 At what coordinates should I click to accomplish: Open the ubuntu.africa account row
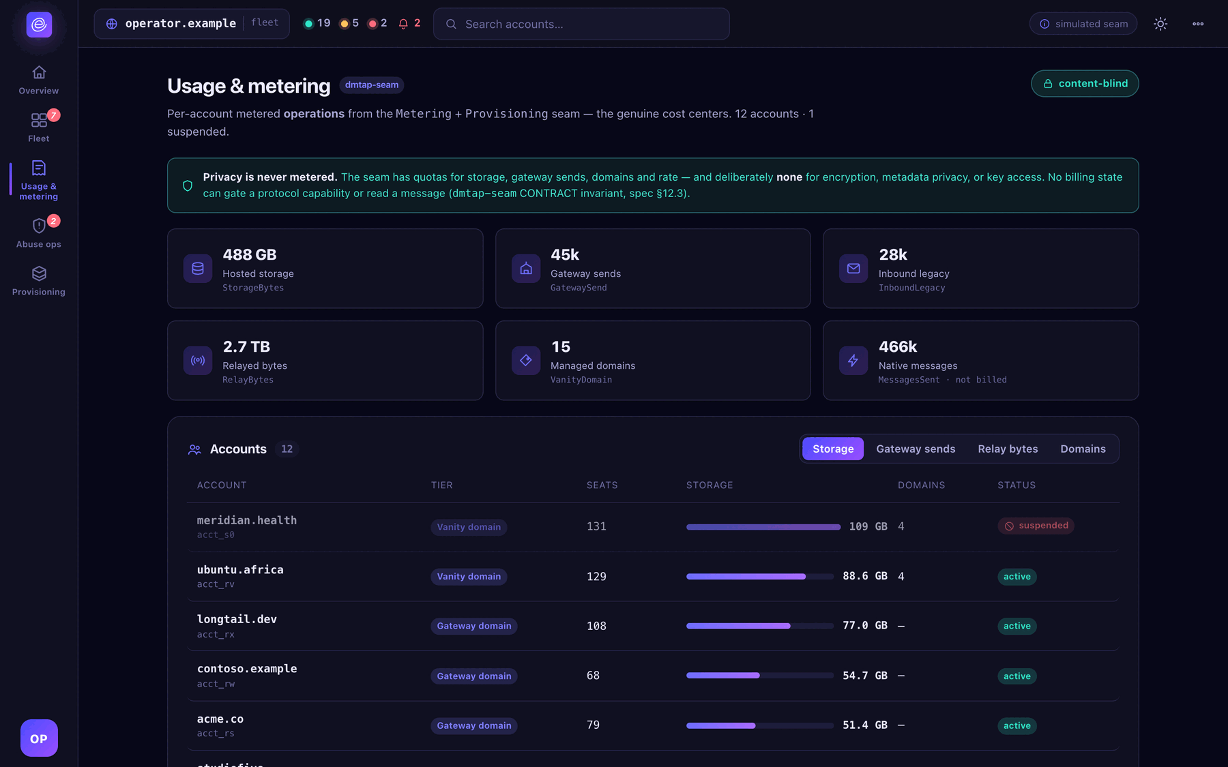653,577
